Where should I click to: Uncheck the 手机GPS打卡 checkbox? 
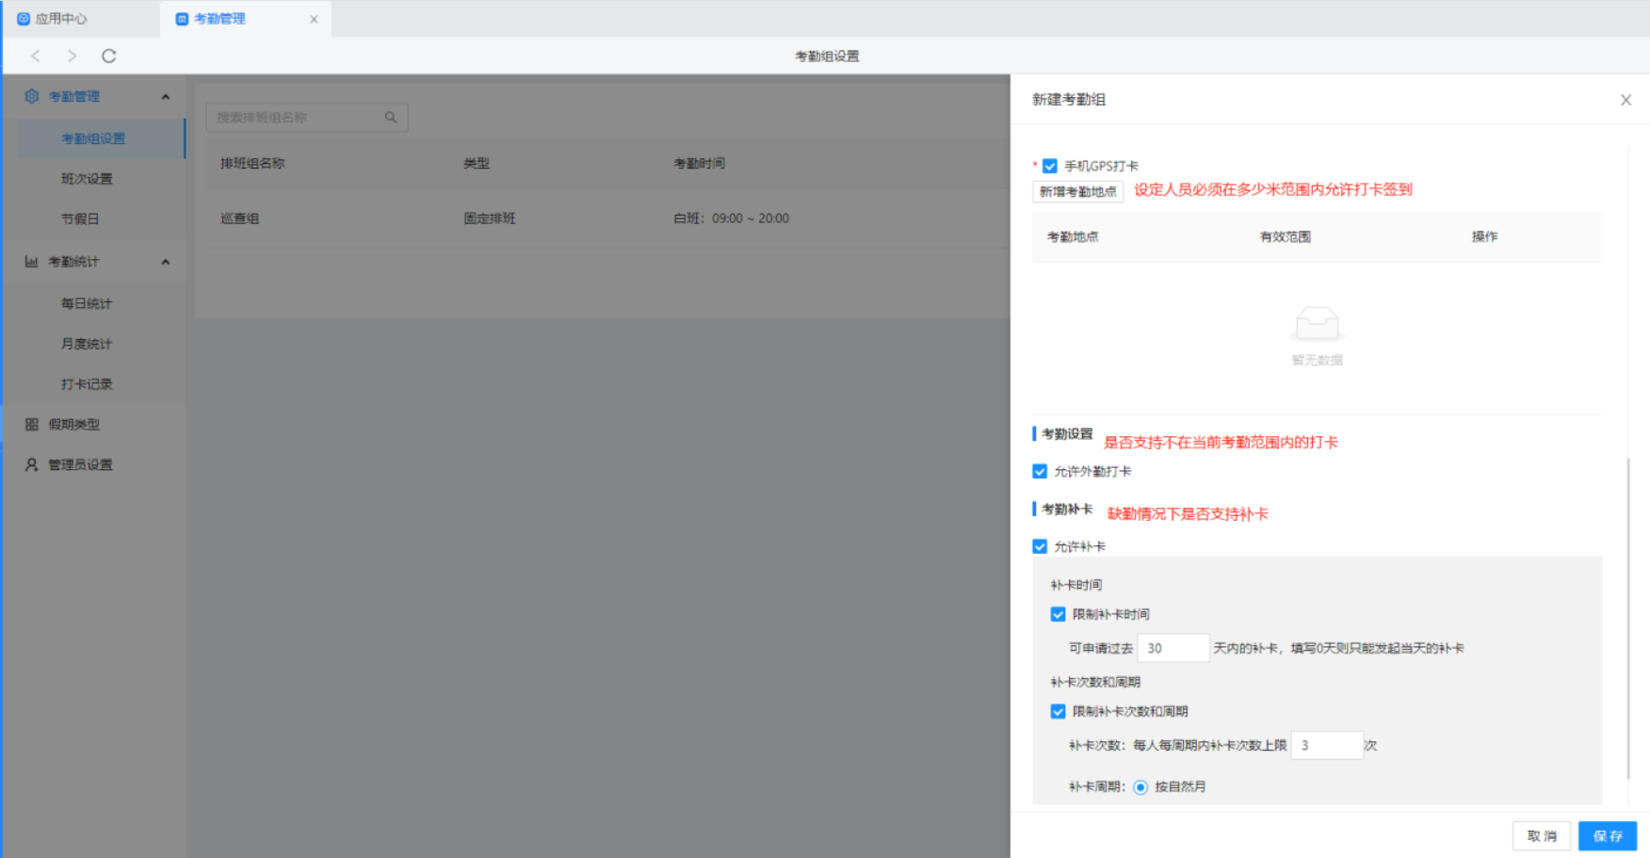(x=1050, y=167)
